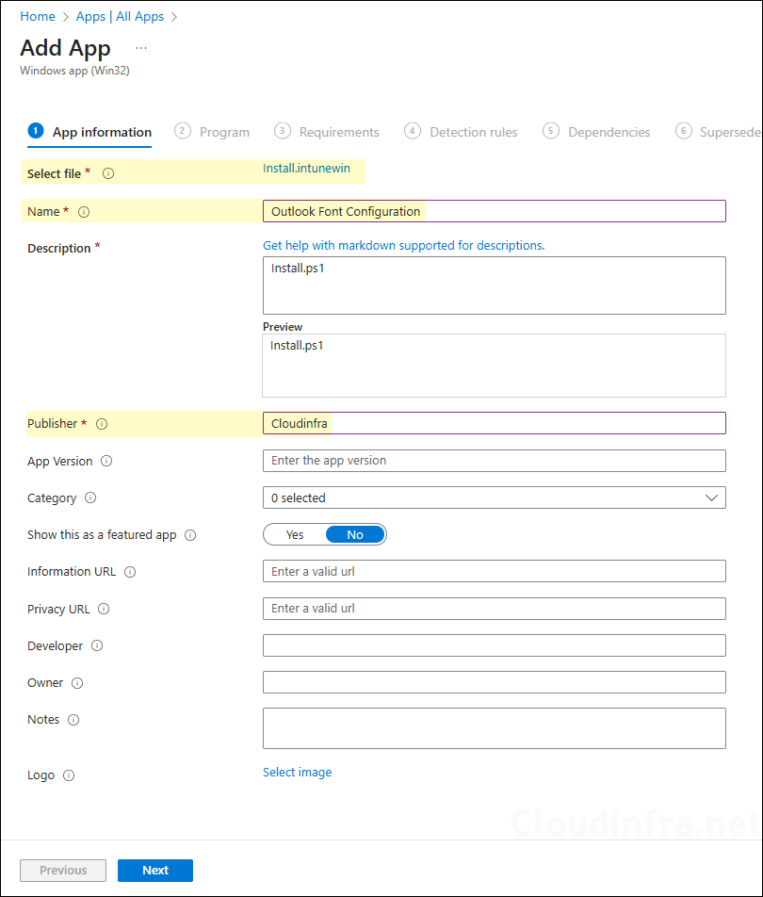The image size is (763, 897).
Task: Click the more options ellipsis beside Add App
Action: tap(141, 47)
